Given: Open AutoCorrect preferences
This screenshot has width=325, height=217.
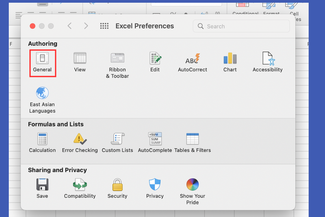Looking at the screenshot, I should pyautogui.click(x=192, y=62).
